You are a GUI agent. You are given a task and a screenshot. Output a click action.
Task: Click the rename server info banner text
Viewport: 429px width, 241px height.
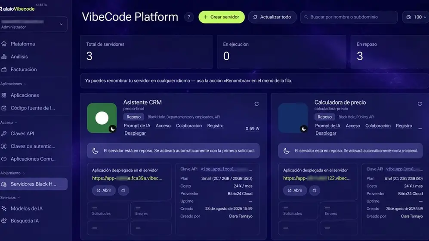point(188,81)
